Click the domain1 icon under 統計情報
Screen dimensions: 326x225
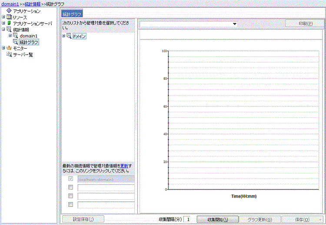click(x=16, y=36)
